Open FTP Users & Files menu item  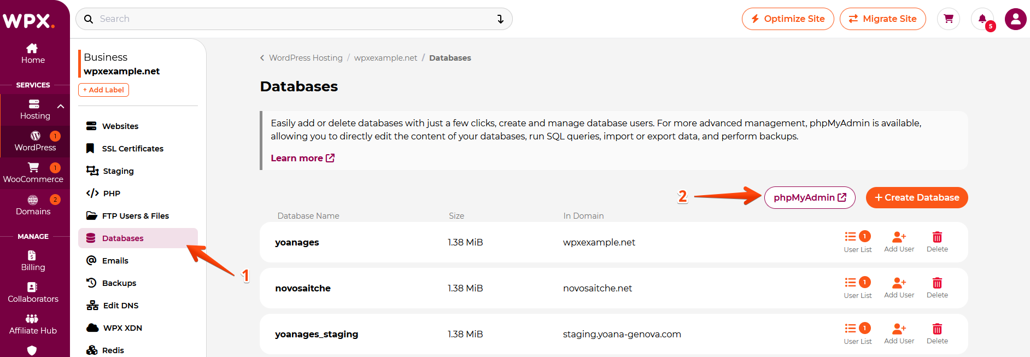click(135, 216)
